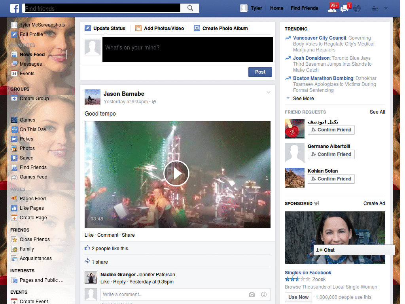Open Kohlan Sofan profile thumbnail

point(294,178)
